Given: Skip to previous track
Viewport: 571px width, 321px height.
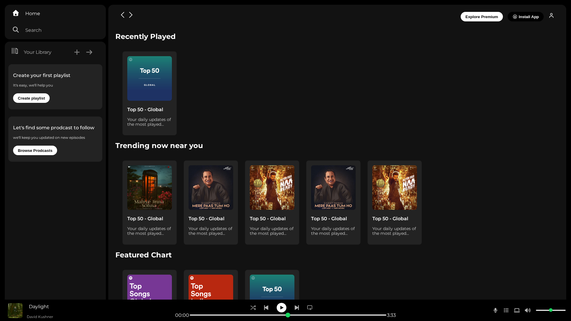Looking at the screenshot, I should (266, 308).
